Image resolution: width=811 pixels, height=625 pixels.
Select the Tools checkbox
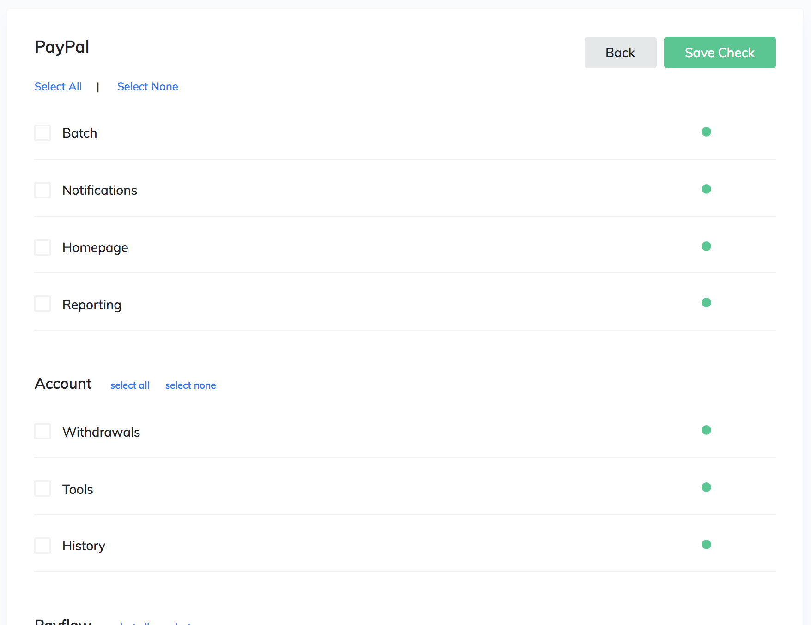tap(42, 488)
